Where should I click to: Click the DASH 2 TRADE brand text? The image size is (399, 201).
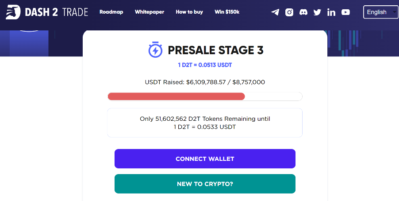(x=57, y=12)
